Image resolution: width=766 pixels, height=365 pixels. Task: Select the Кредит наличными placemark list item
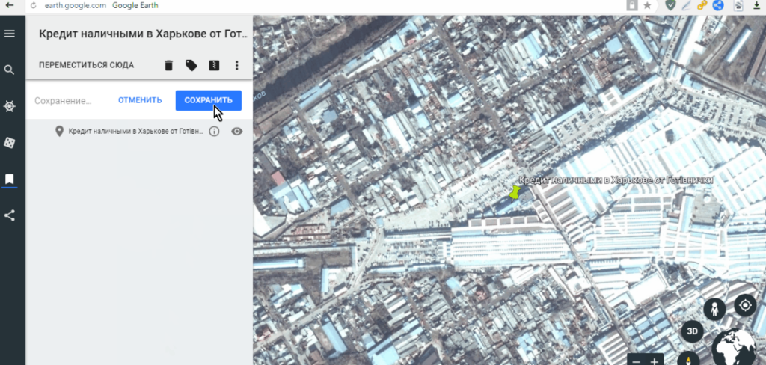pos(135,132)
